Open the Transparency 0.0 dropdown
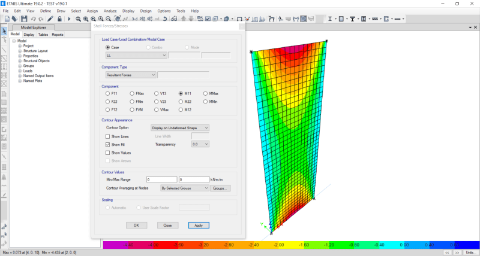 tap(200, 144)
